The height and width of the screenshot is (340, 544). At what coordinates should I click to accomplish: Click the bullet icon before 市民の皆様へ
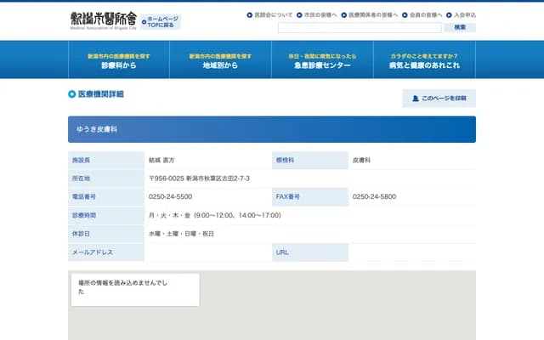click(x=299, y=15)
